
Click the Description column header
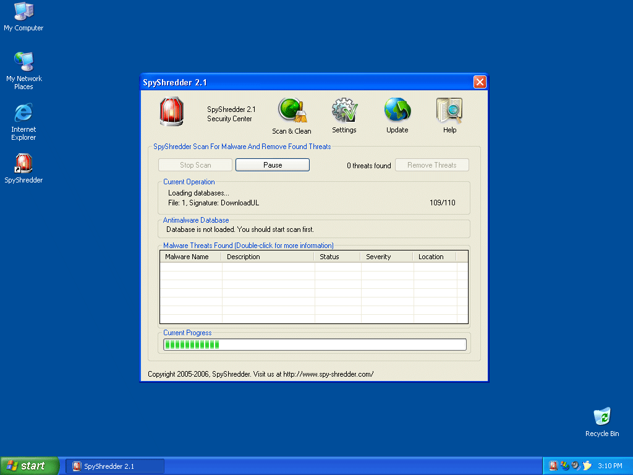pyautogui.click(x=268, y=257)
